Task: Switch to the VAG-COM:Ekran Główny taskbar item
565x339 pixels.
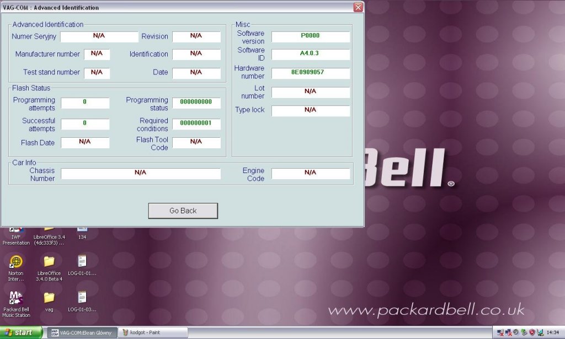Action: click(82, 332)
